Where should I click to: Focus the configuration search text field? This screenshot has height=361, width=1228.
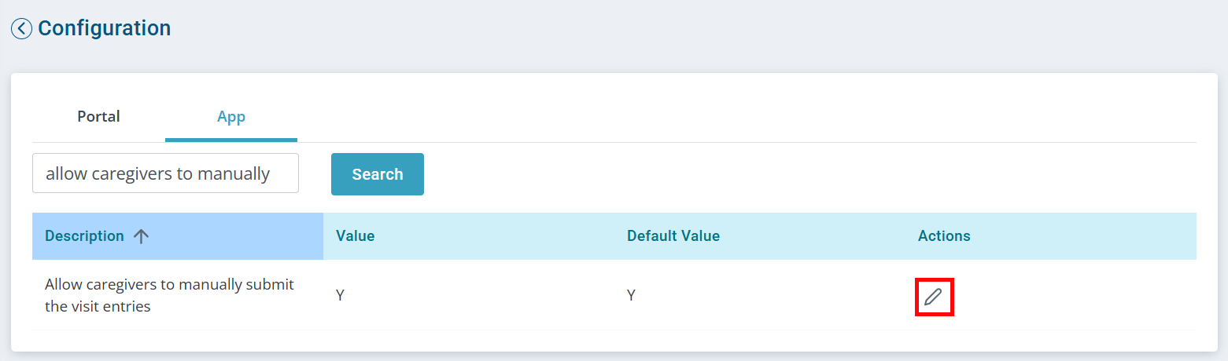(165, 173)
